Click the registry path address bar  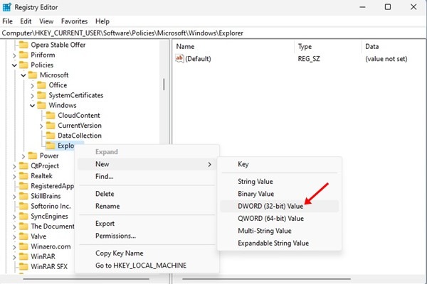click(213, 33)
